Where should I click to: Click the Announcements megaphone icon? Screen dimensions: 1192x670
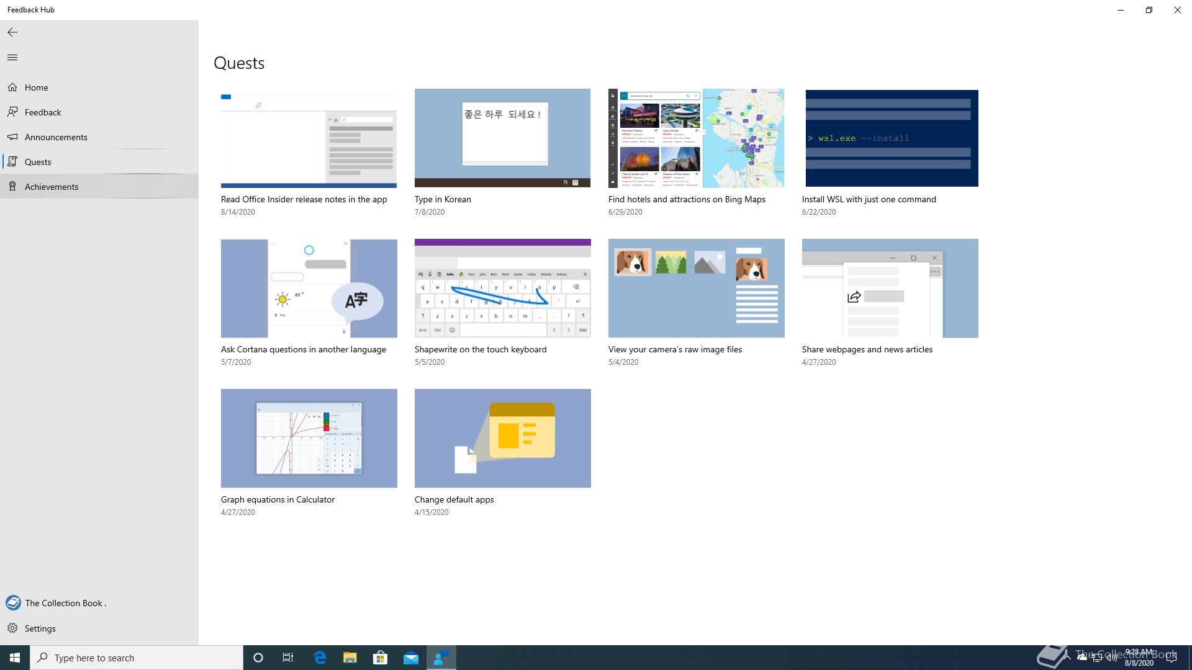pos(12,137)
